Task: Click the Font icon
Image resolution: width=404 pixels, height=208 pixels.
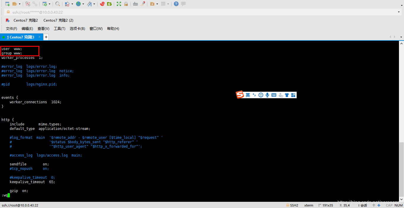Action: point(89,4)
